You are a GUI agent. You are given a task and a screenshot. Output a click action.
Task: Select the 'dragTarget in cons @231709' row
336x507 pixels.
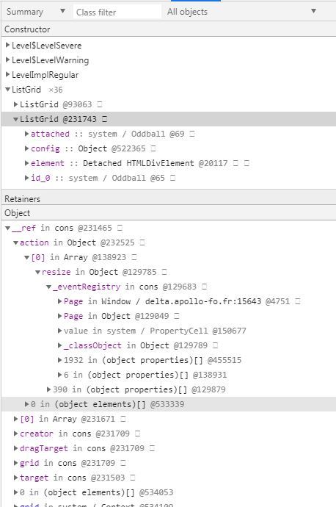tap(169, 448)
